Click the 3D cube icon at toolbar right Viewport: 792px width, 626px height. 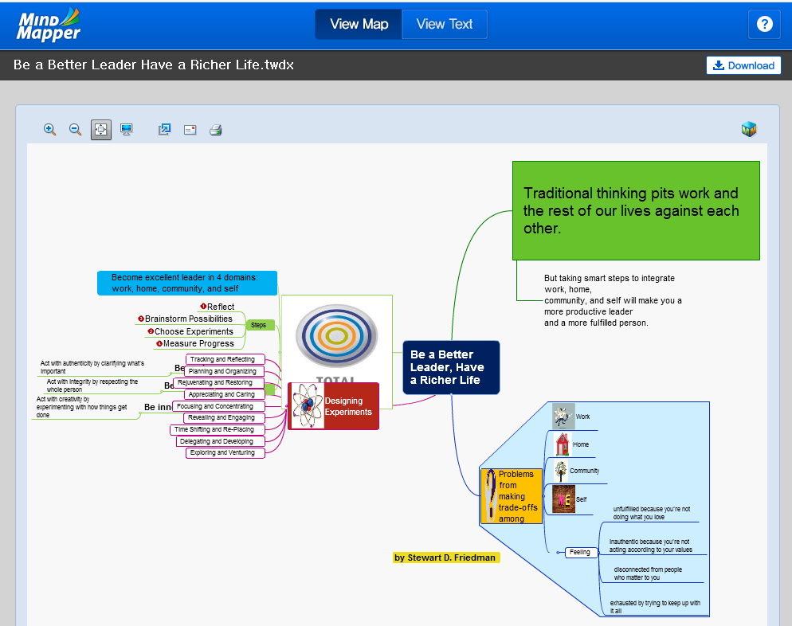coord(748,129)
